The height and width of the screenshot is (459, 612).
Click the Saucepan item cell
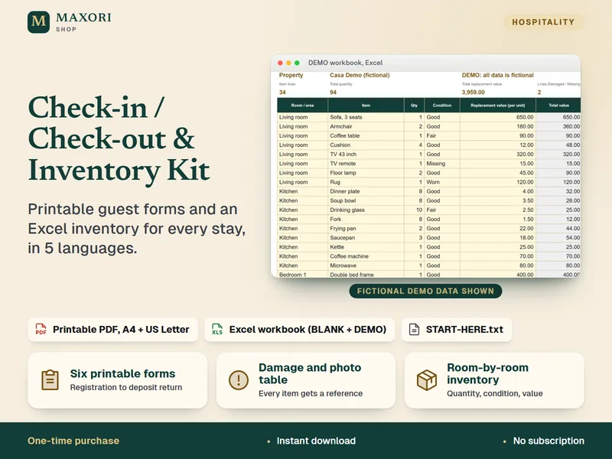366,238
